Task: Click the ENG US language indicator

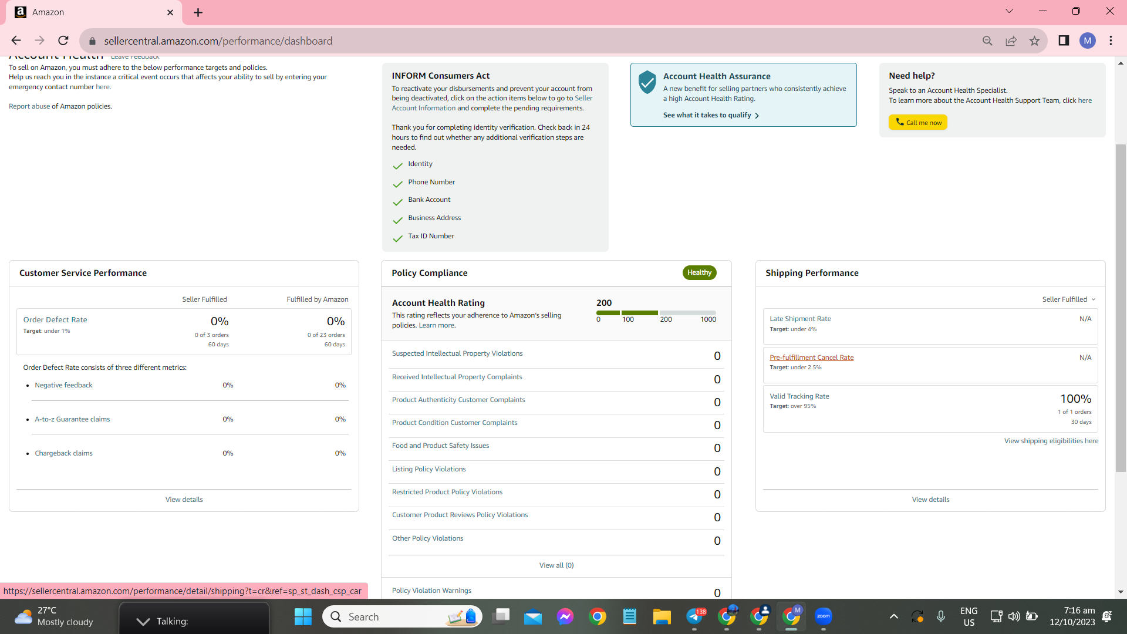Action: click(x=969, y=616)
